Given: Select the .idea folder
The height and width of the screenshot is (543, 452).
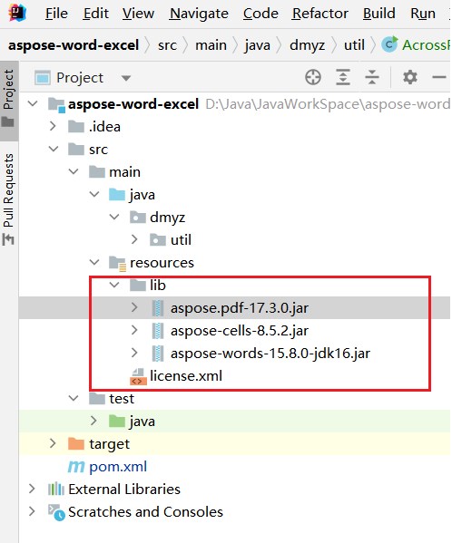Looking at the screenshot, I should 104,127.
